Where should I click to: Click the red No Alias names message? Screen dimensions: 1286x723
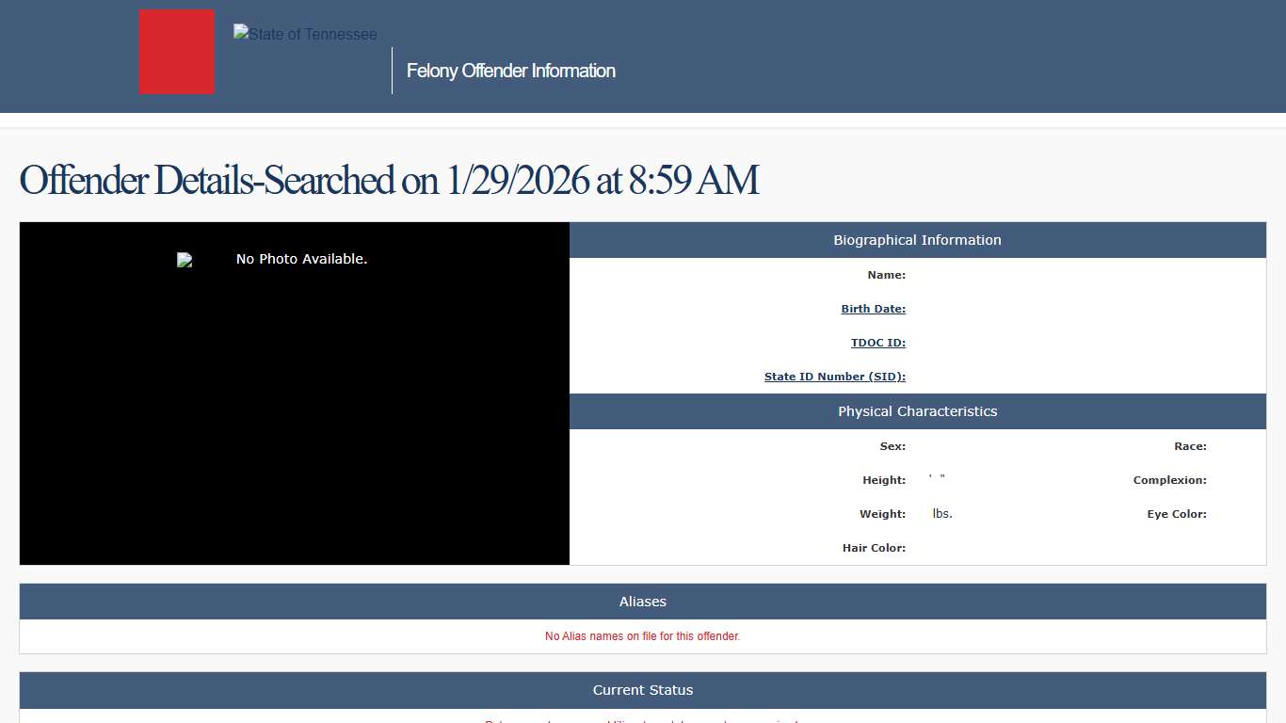pyautogui.click(x=642, y=636)
